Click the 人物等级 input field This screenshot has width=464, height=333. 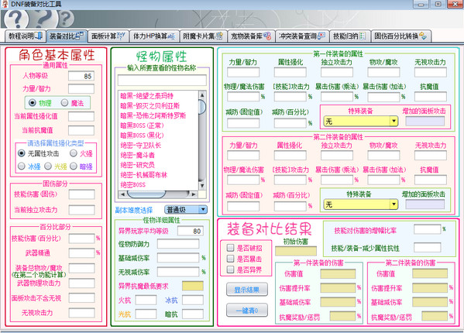[x=81, y=76]
